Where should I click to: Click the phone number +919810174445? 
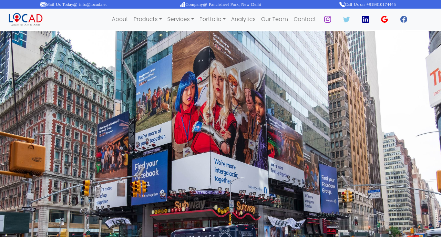(x=381, y=4)
